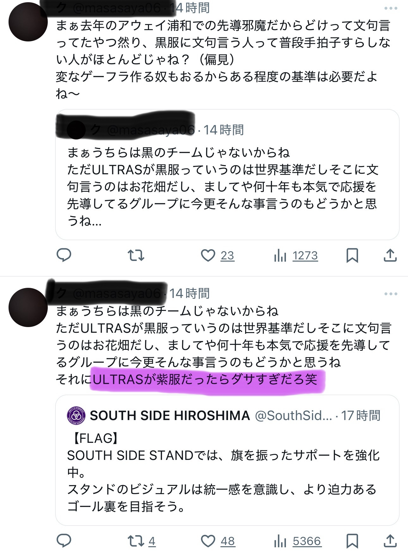Like the tweet showing 48 likes
The height and width of the screenshot is (557, 408).
[x=218, y=541]
